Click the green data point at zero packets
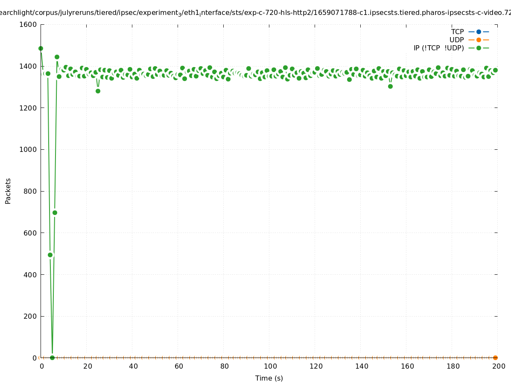This screenshot has width=511, height=384. (52, 358)
